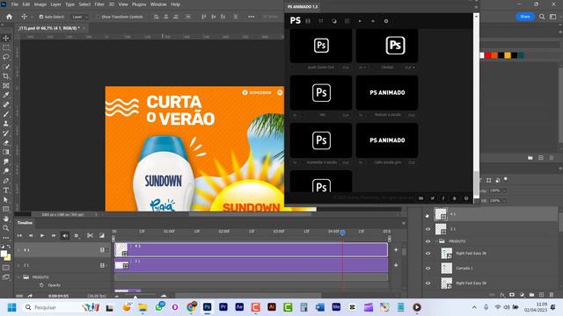This screenshot has height=316, width=563.
Task: Play the timeline animation
Action: [x=42, y=235]
